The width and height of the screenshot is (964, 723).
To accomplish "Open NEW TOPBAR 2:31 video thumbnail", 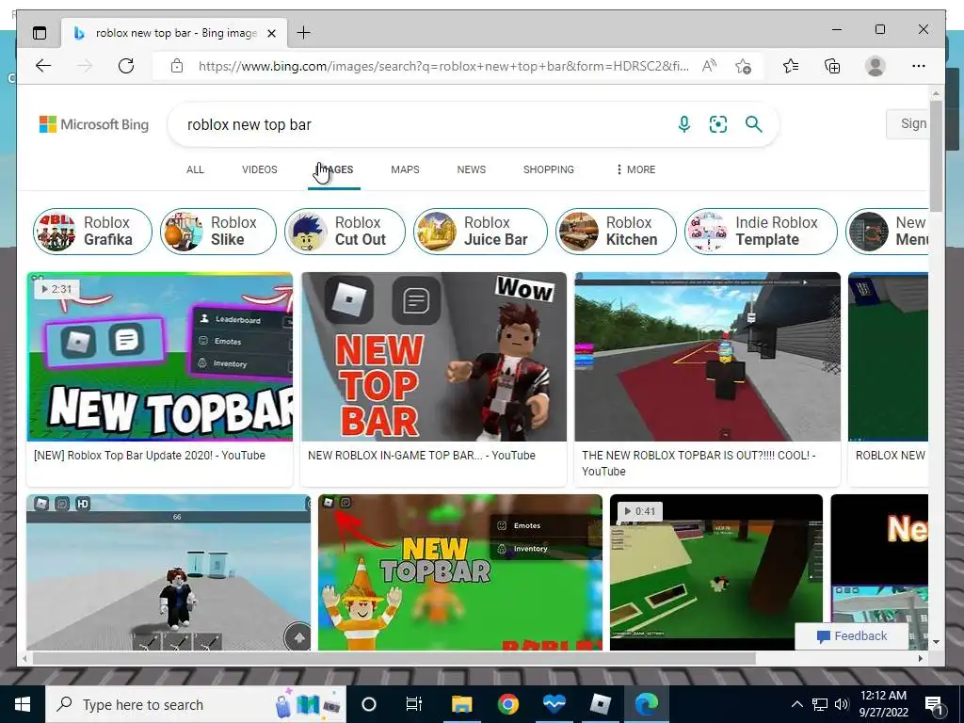I will pyautogui.click(x=160, y=357).
